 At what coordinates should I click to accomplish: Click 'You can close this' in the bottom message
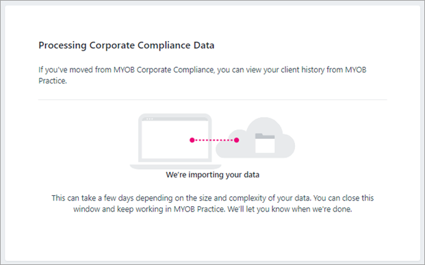344,198
